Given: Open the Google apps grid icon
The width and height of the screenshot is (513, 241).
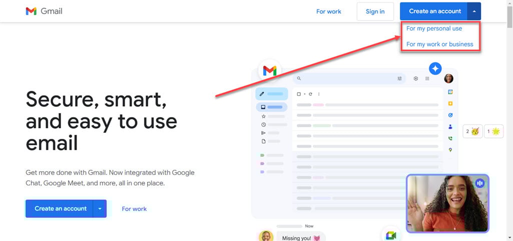Looking at the screenshot, I should click(x=427, y=79).
